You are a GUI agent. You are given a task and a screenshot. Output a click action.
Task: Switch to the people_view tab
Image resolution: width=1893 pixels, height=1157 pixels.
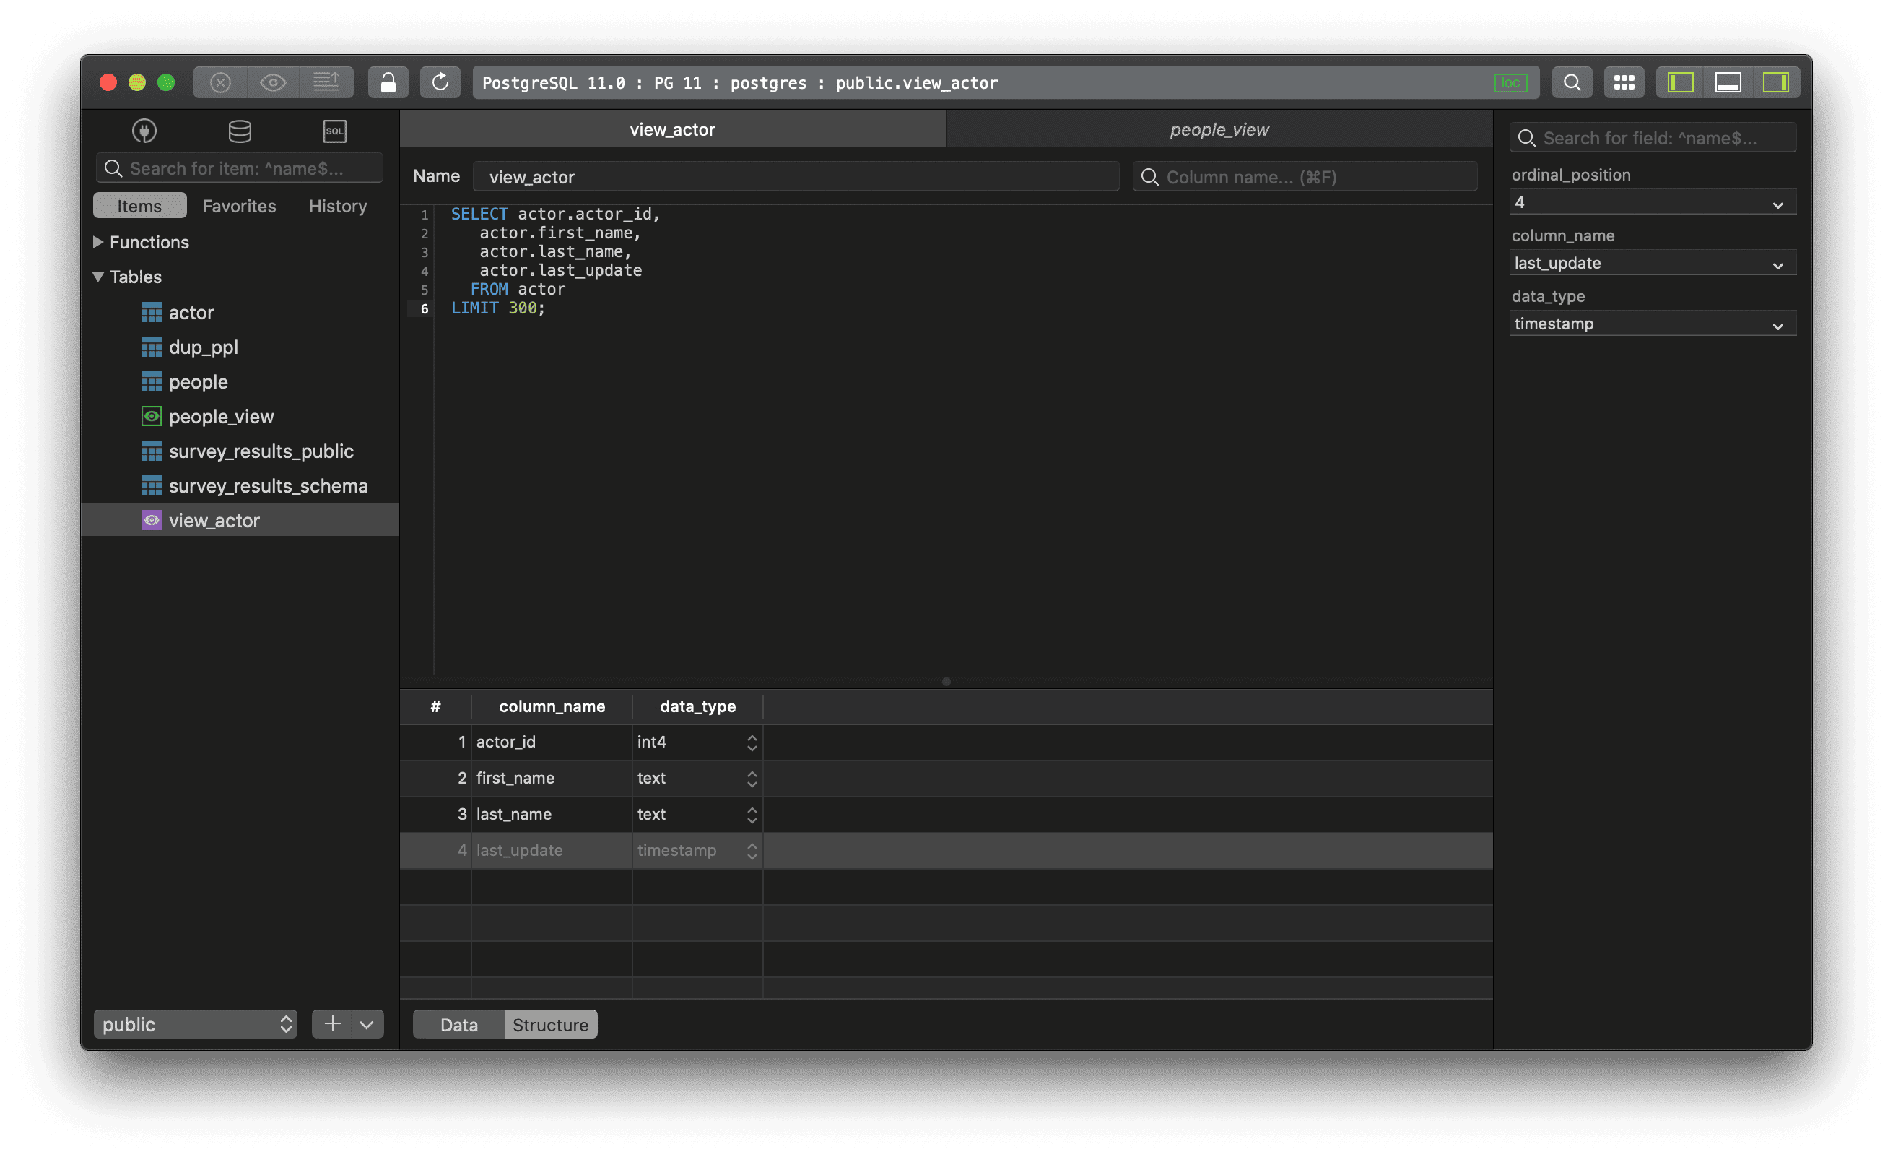pyautogui.click(x=1219, y=129)
